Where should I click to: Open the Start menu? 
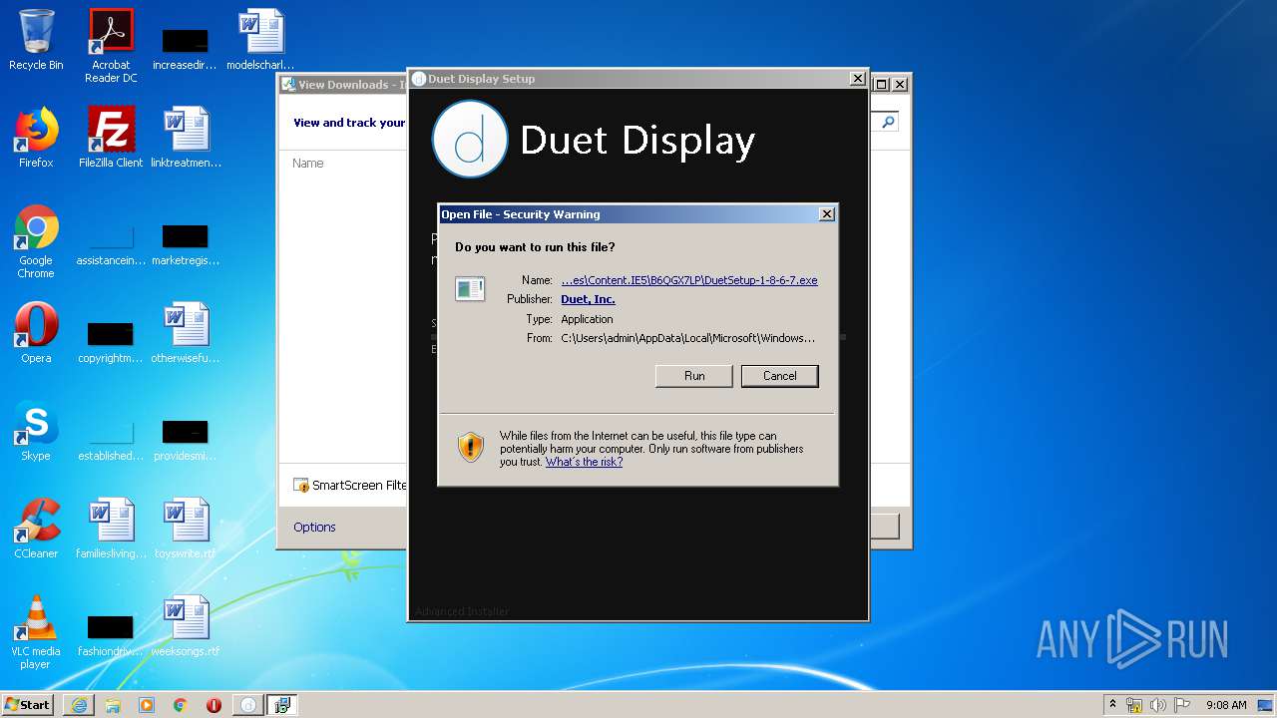(x=28, y=704)
